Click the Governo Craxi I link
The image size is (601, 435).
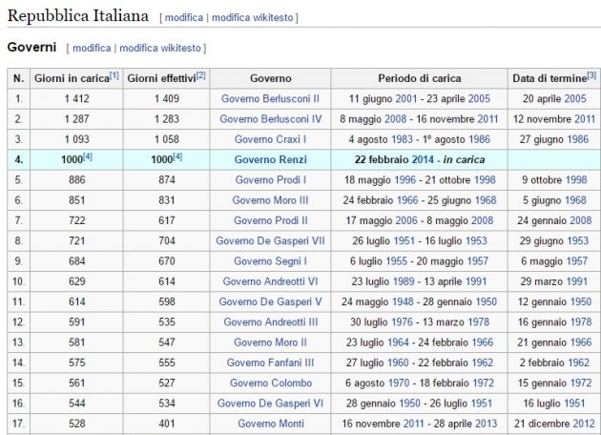click(x=270, y=138)
